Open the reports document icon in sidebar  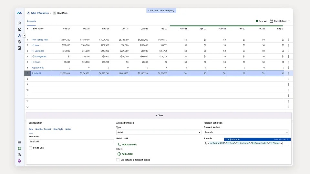point(19,48)
